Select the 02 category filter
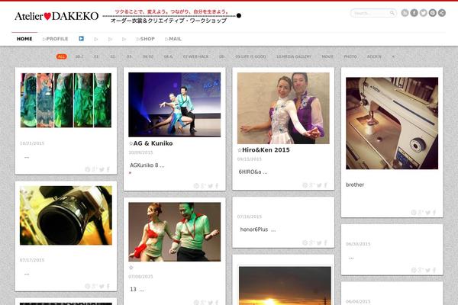458x305 pixels. coord(112,56)
